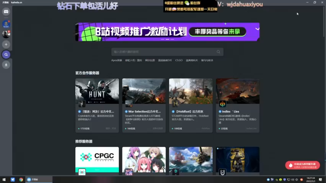326x183 pixels.
Task: Select the discover servers magnifier icon
Action: (x=6, y=54)
